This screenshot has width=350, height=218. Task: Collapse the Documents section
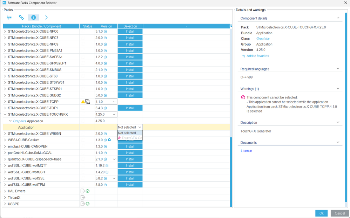pyautogui.click(x=338, y=142)
